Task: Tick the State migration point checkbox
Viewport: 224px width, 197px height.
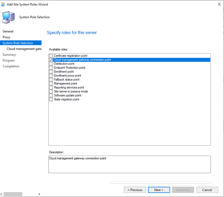Action: [51, 100]
